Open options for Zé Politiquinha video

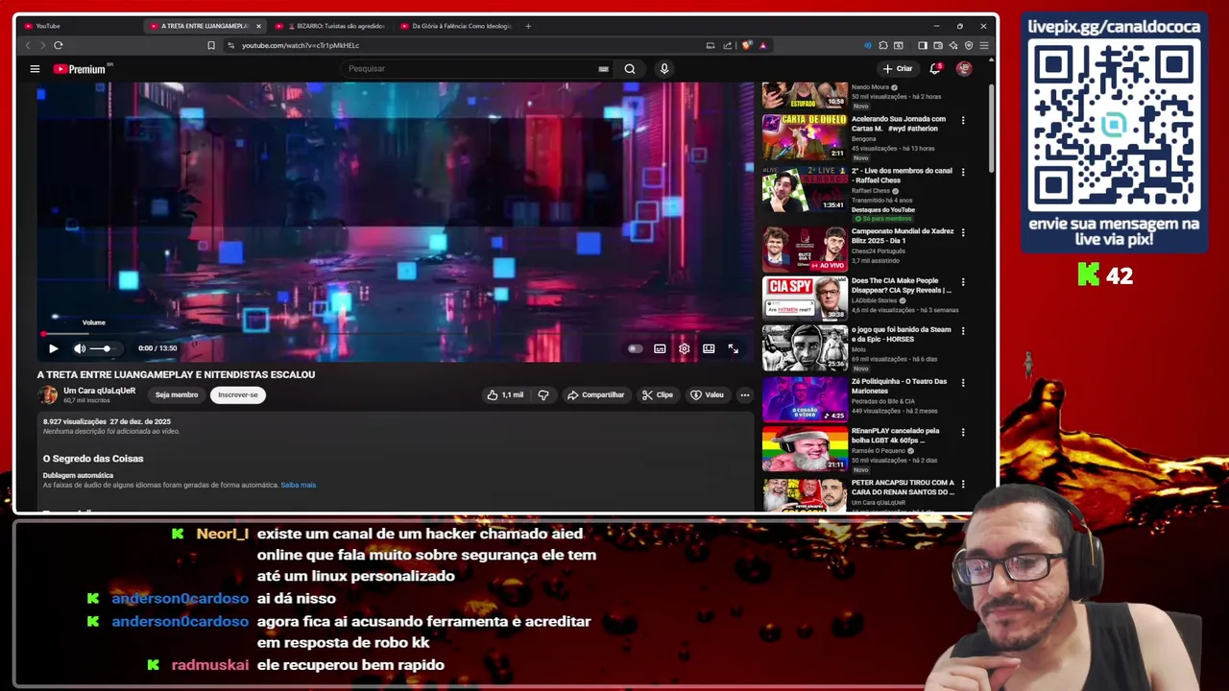tap(963, 383)
